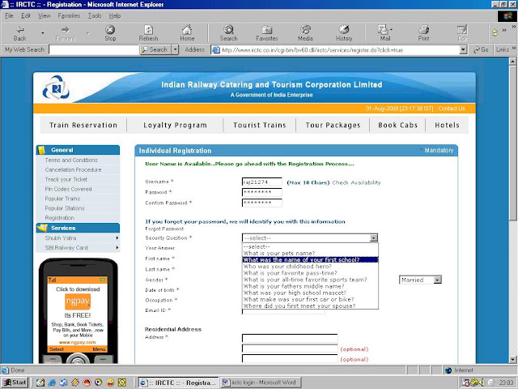This screenshot has height=389, width=518.
Task: Open Loyalty Program tab
Action: [175, 125]
